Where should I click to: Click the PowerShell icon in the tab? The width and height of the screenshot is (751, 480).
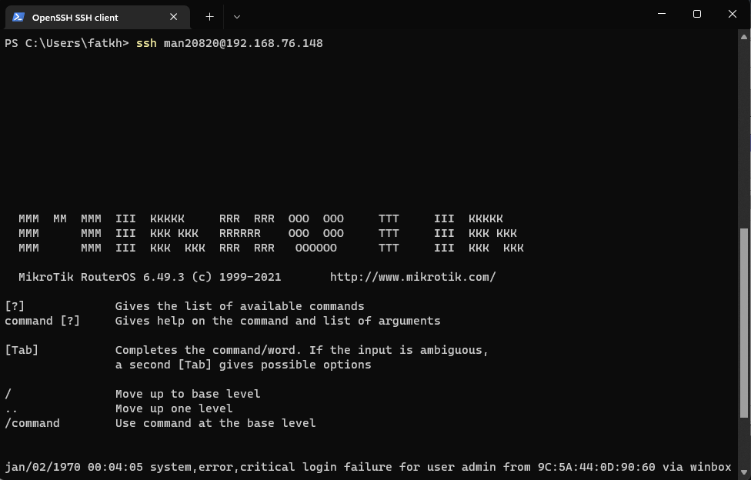tap(18, 17)
